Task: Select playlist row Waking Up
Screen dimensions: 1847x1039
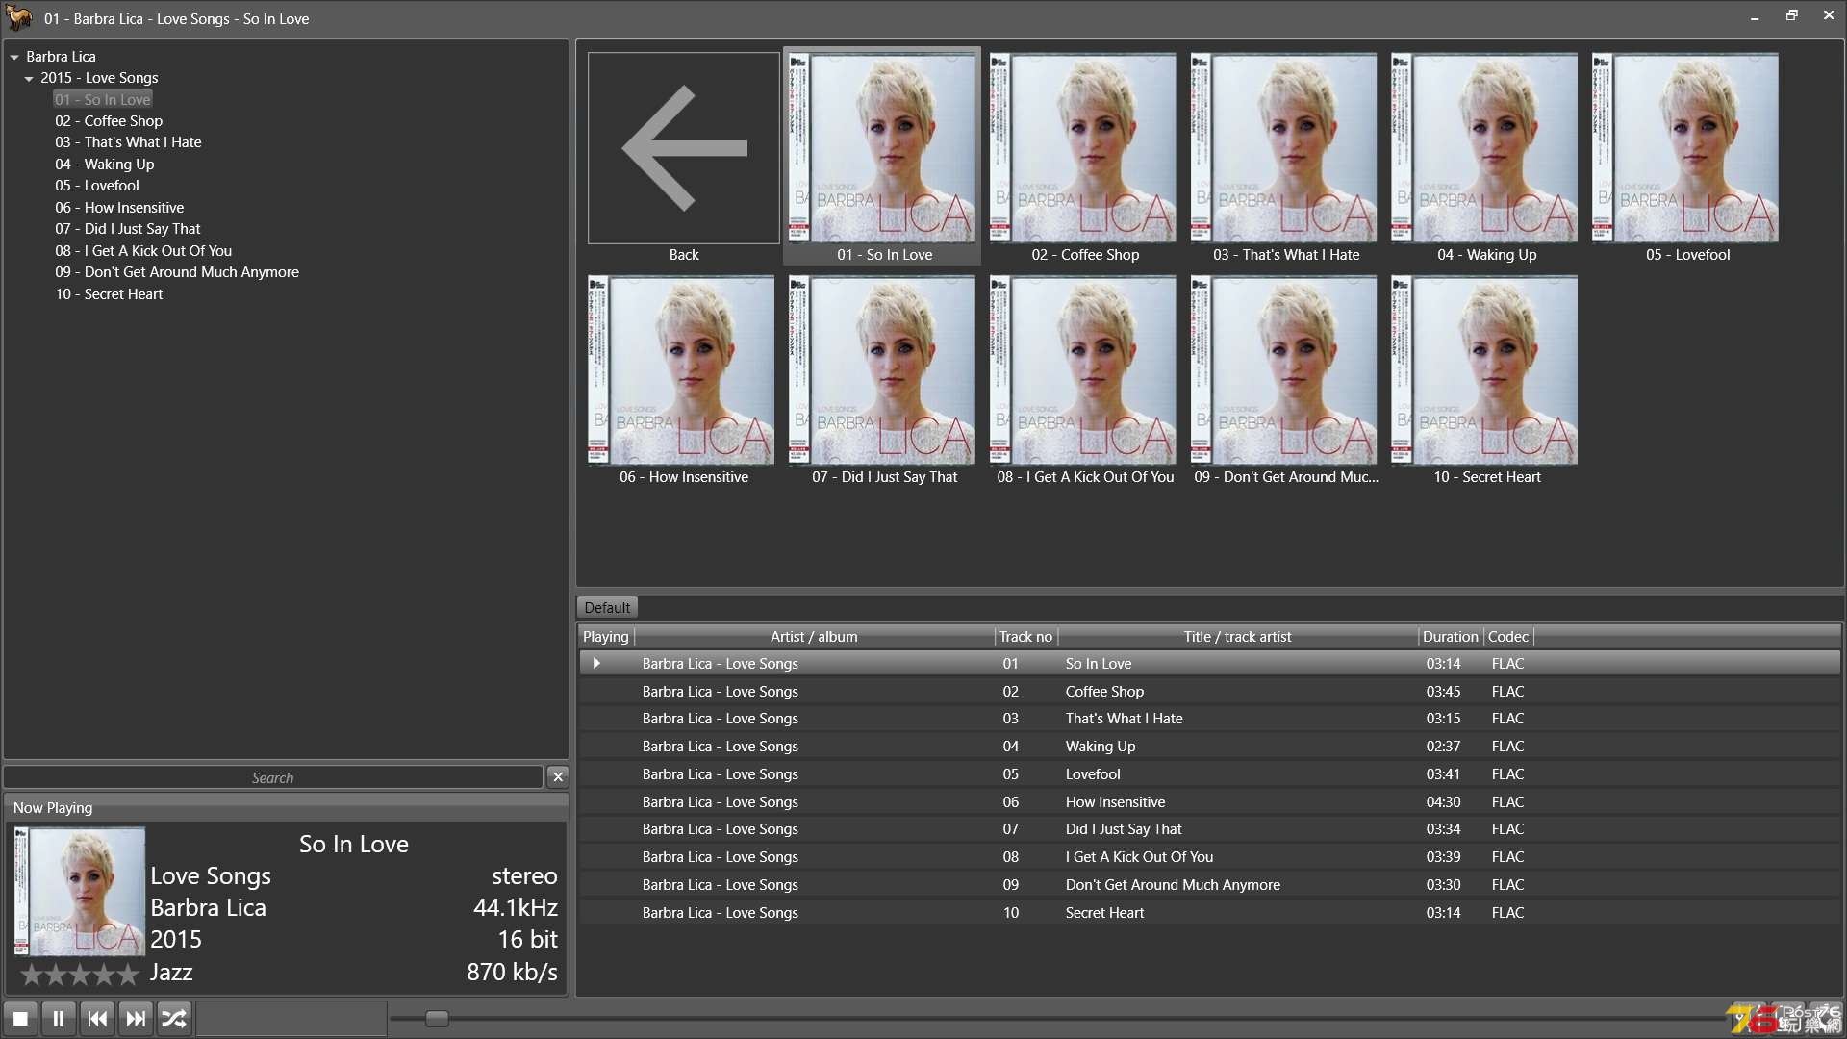Action: tap(1209, 747)
